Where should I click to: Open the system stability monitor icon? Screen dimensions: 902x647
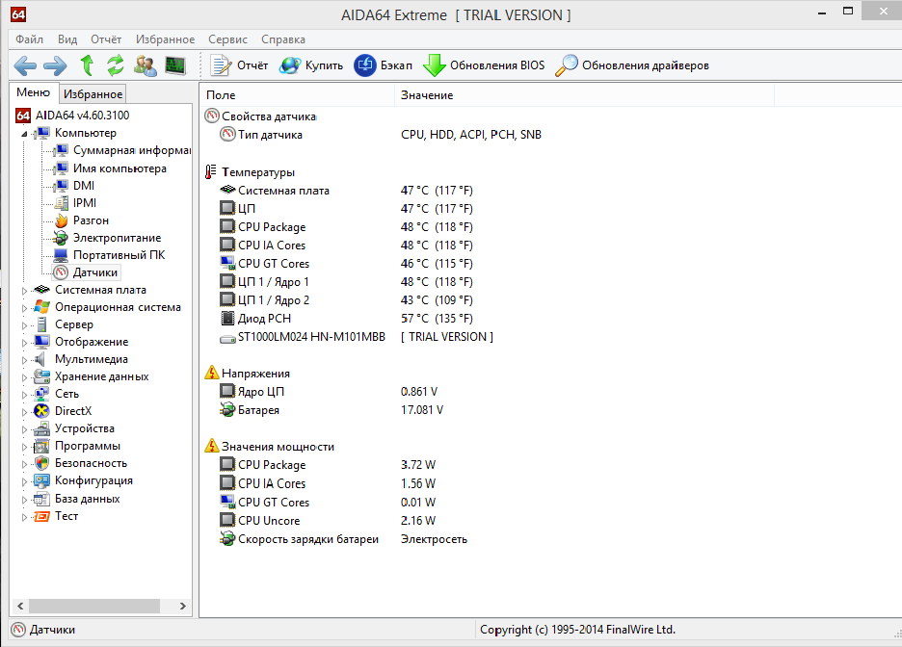coord(175,65)
